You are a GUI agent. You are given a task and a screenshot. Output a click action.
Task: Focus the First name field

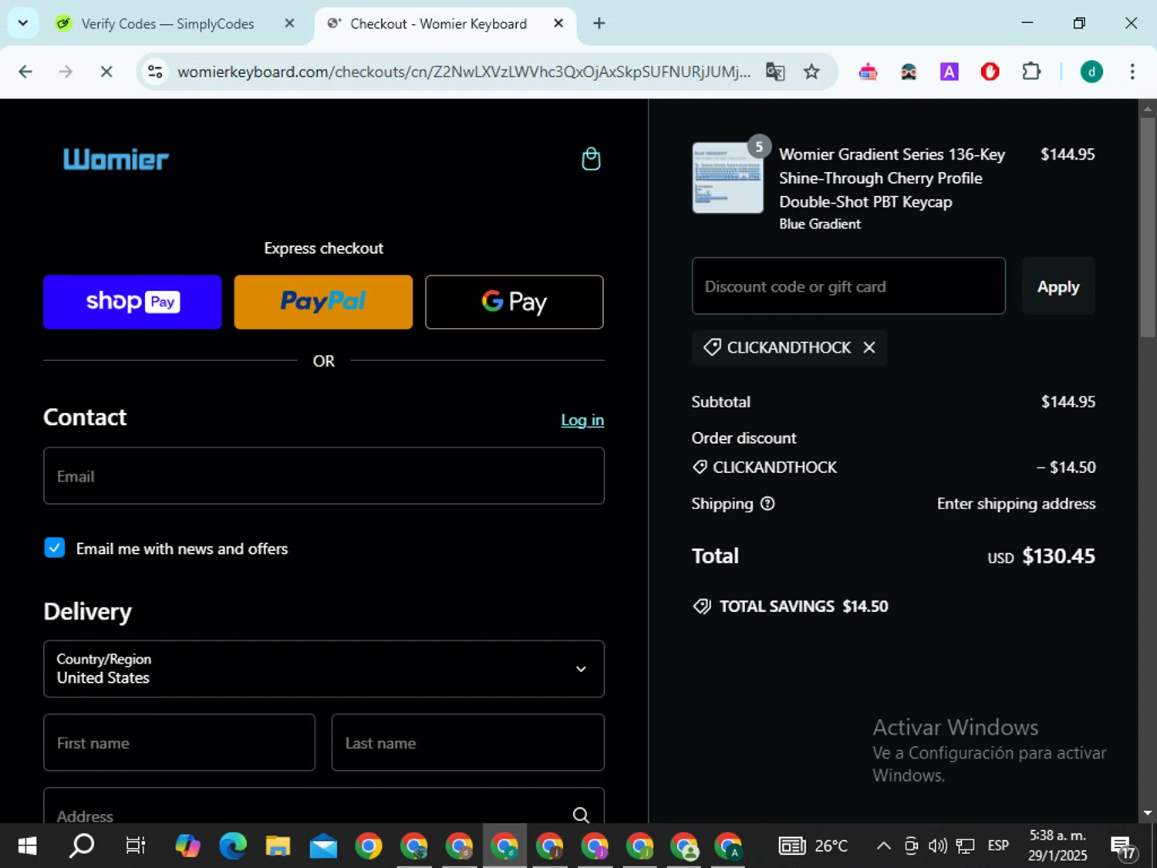click(x=180, y=742)
